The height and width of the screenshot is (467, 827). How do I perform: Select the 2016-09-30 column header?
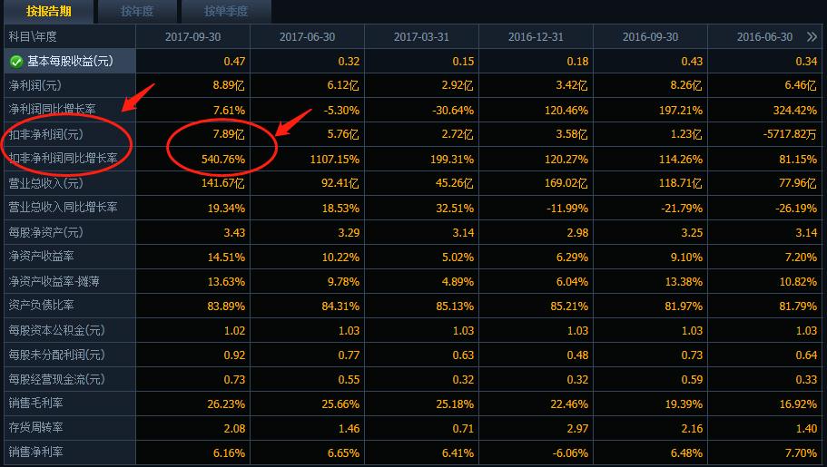[650, 37]
